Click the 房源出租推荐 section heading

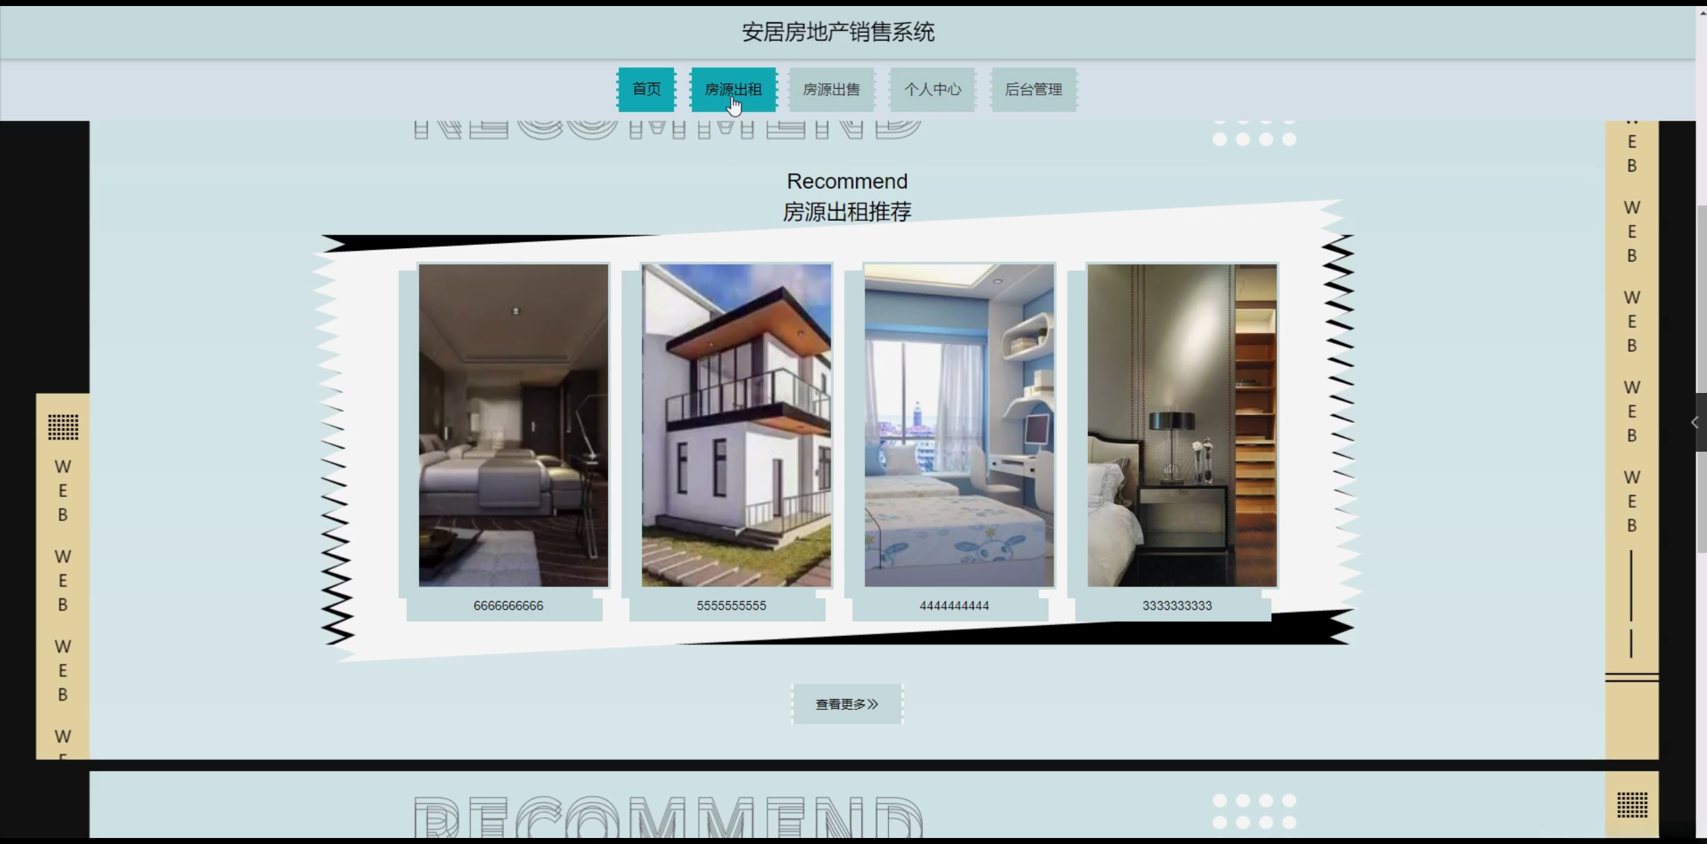[x=847, y=212]
